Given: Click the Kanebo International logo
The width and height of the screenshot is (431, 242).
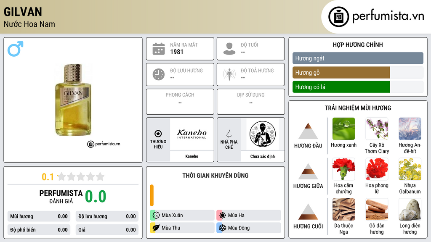Looking at the screenshot, I should 192,134.
